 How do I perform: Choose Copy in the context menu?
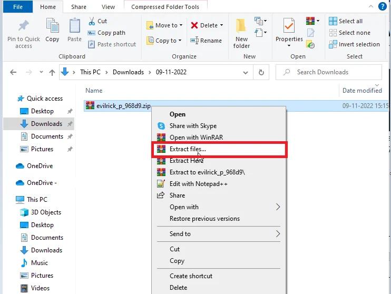pyautogui.click(x=219, y=261)
